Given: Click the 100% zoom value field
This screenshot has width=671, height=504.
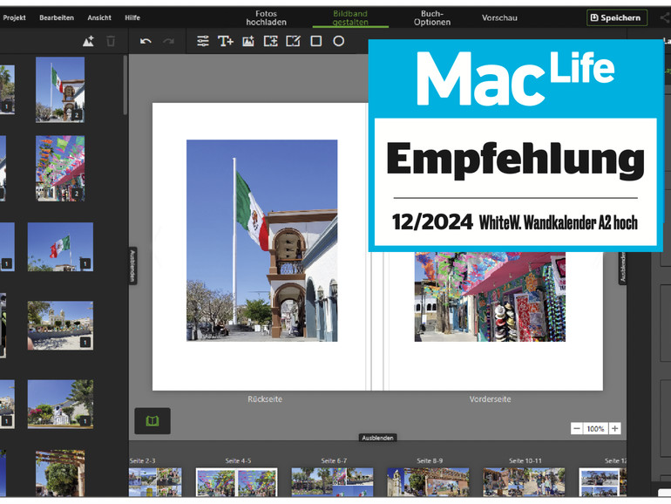Looking at the screenshot, I should tap(595, 428).
